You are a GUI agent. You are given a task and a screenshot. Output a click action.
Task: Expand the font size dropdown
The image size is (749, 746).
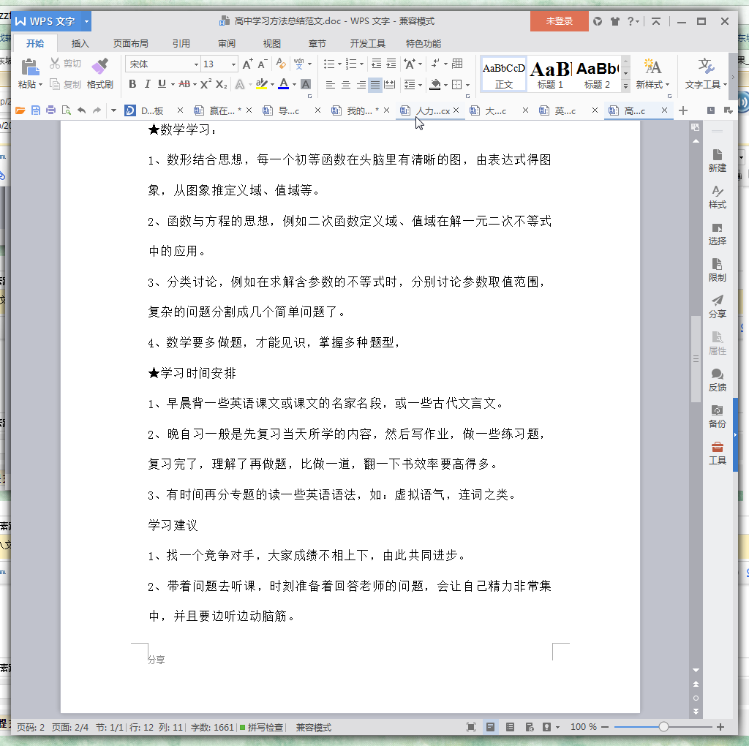pos(233,64)
